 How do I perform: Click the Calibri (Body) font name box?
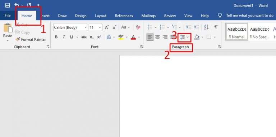pos(69,27)
